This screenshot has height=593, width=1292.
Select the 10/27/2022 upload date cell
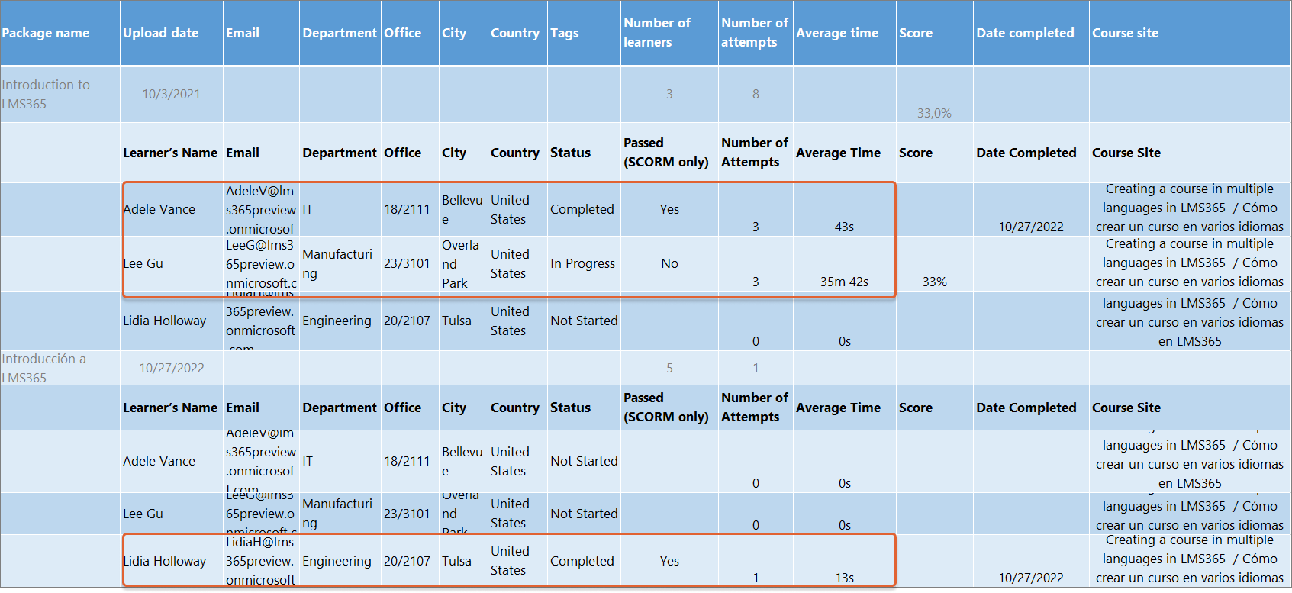click(172, 368)
